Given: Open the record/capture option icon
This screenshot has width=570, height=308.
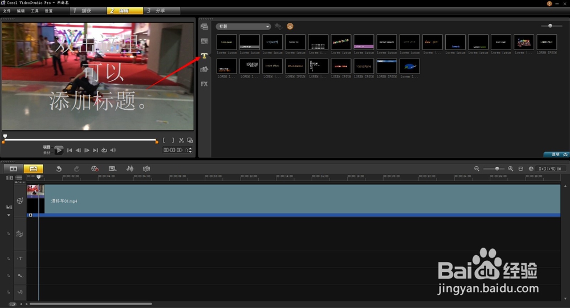Looking at the screenshot, I should click(95, 169).
